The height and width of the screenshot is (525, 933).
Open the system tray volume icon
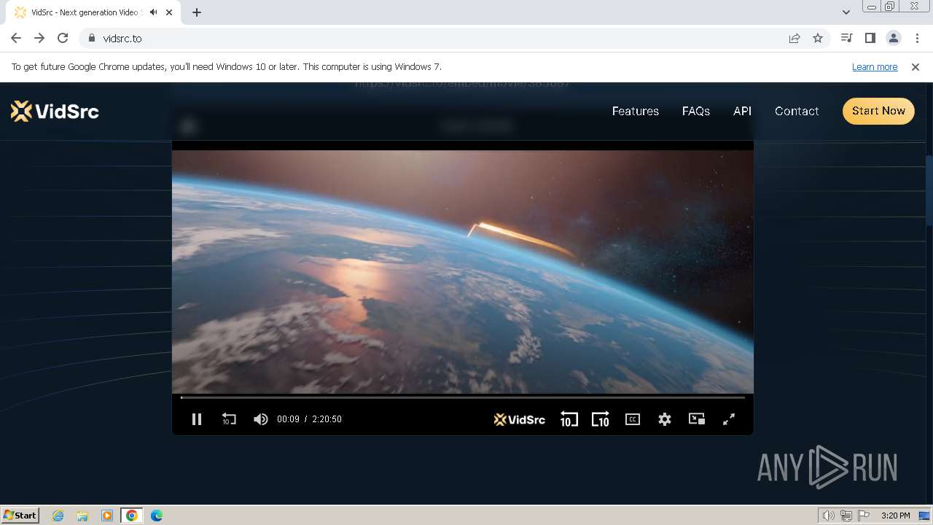click(829, 516)
